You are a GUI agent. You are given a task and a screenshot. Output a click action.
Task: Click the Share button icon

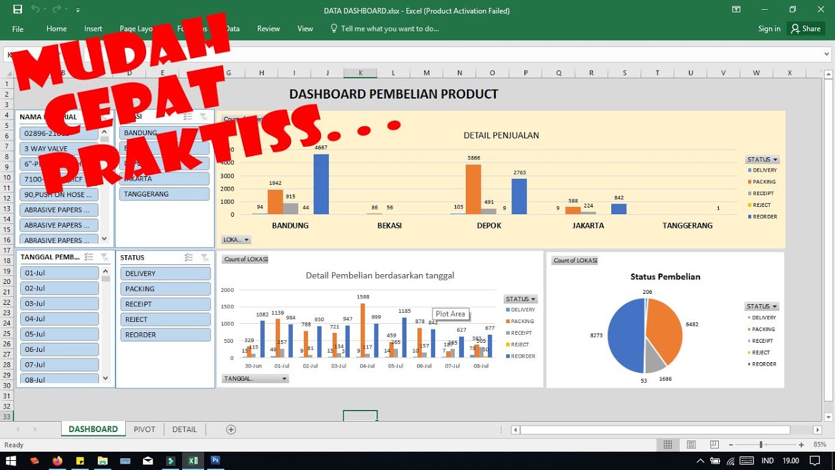pos(806,29)
